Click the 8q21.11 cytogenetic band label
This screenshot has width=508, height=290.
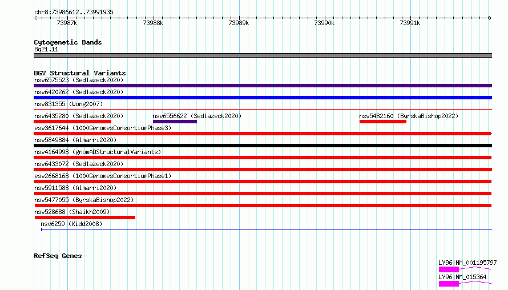46,49
